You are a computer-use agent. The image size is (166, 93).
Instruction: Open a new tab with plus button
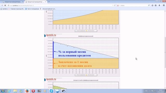49,2
